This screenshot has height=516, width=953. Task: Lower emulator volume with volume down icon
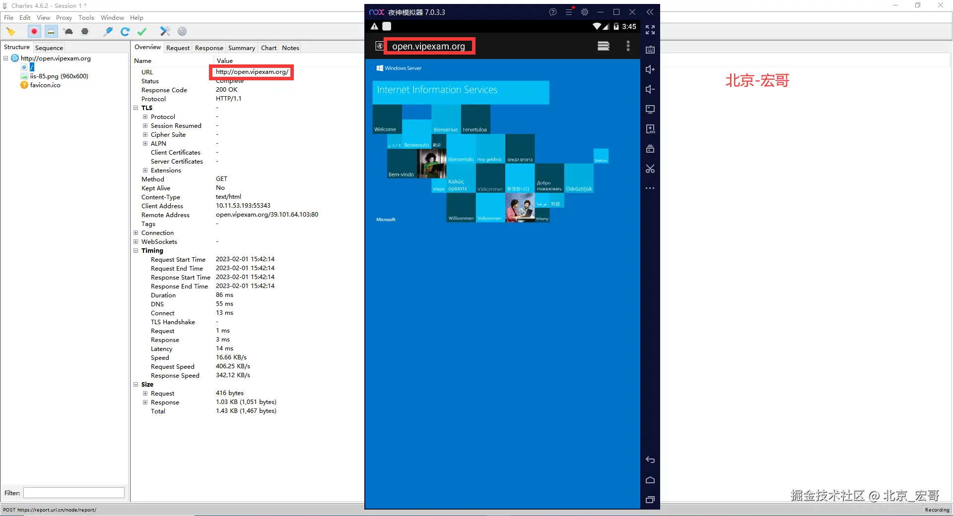tap(650, 89)
